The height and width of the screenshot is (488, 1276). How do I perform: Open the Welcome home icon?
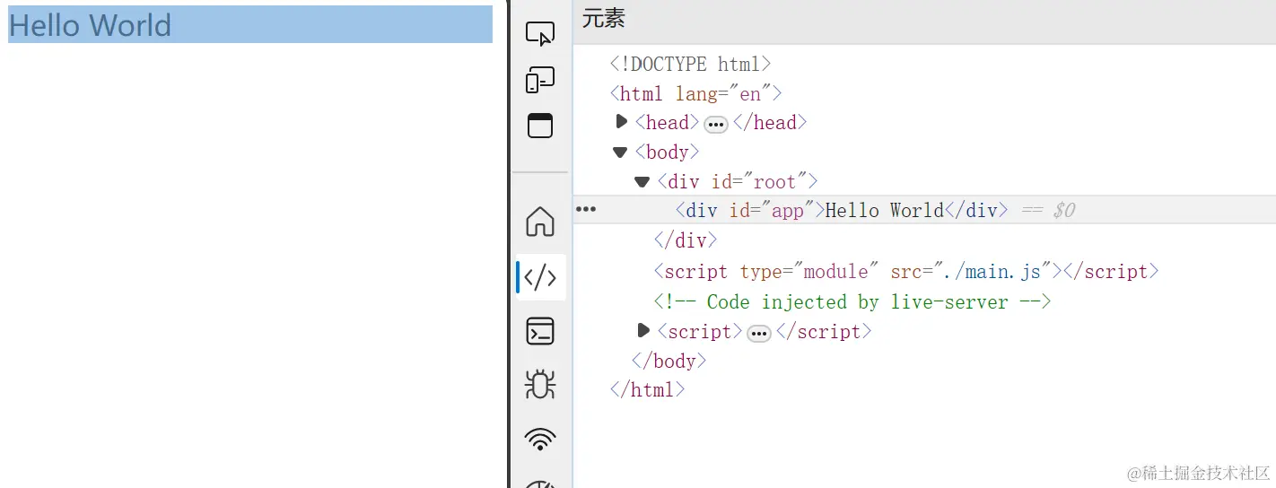(540, 221)
